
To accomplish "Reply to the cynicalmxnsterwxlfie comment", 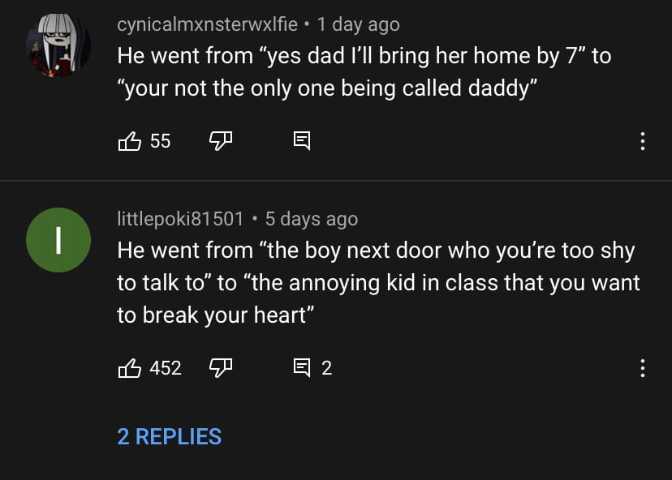I will pos(302,141).
